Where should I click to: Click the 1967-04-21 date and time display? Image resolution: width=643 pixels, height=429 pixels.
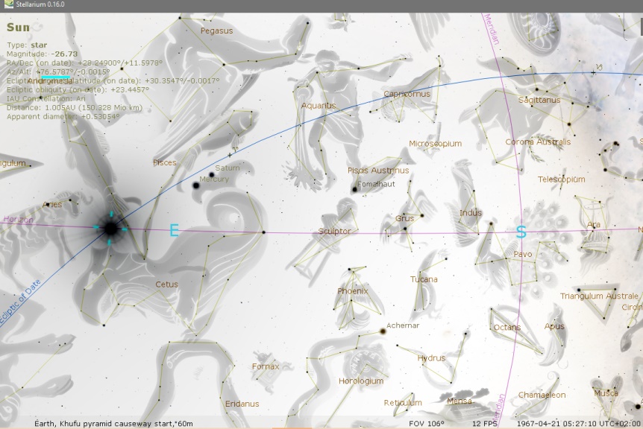point(579,424)
